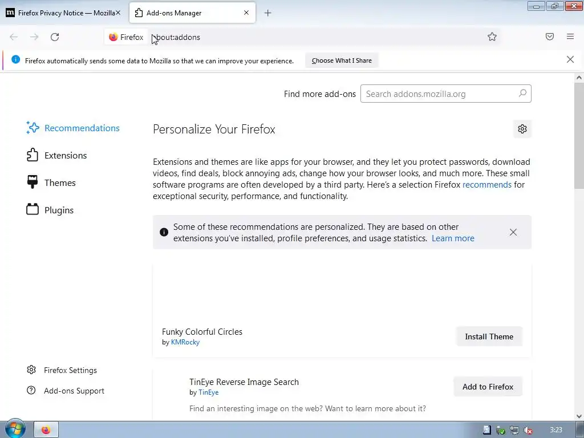Bookmark this page with the star icon
Image resolution: width=584 pixels, height=438 pixels.
tap(492, 36)
